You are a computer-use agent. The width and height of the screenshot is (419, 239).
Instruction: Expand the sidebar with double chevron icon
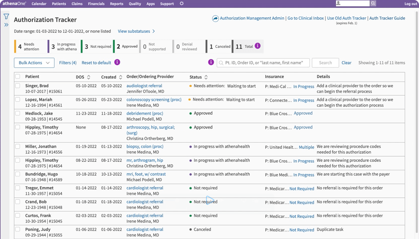6,25
